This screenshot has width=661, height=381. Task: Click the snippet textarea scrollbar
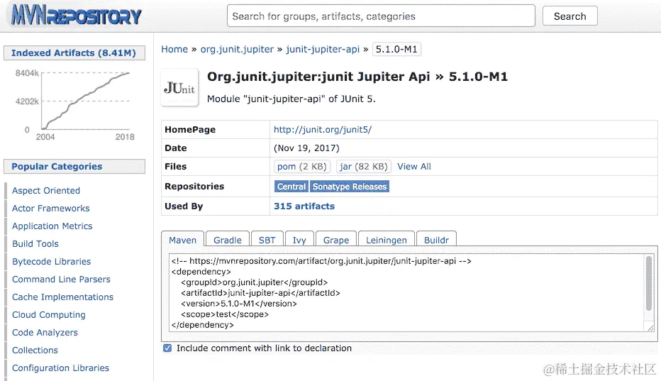click(649, 282)
